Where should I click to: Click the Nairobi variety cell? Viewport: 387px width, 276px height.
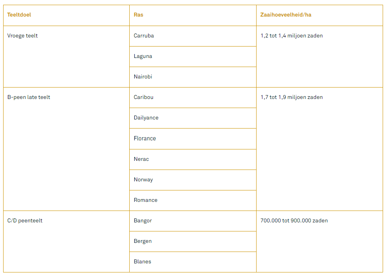(143, 77)
